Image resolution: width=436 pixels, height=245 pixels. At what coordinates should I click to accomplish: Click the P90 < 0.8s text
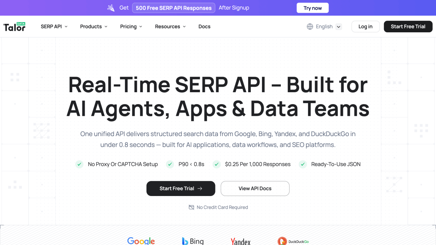point(191,164)
